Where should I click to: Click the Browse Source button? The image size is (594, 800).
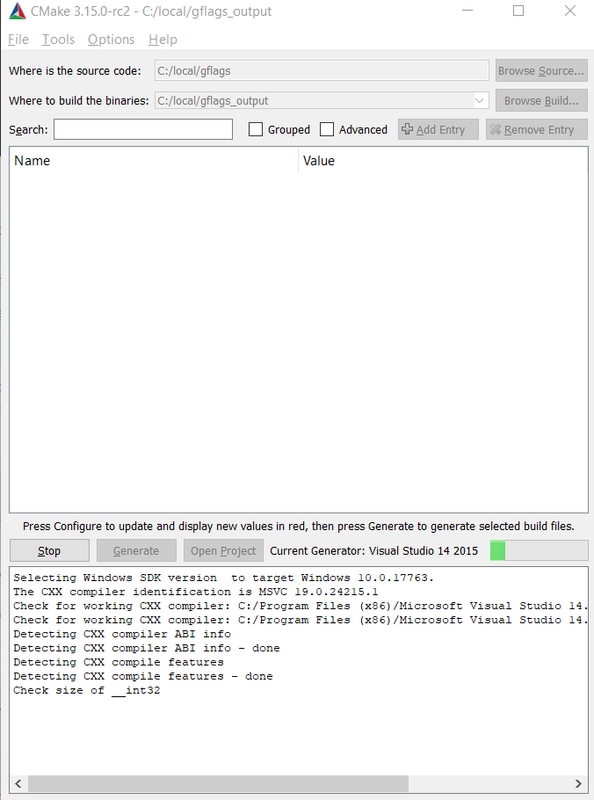541,71
